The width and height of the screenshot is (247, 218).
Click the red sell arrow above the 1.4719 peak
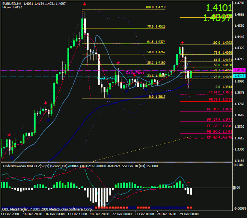click(85, 4)
